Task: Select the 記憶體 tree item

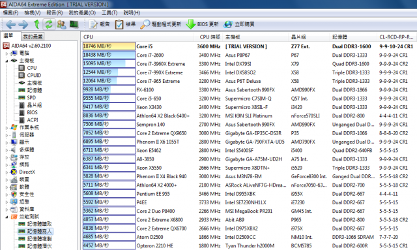Action: pyautogui.click(x=30, y=90)
